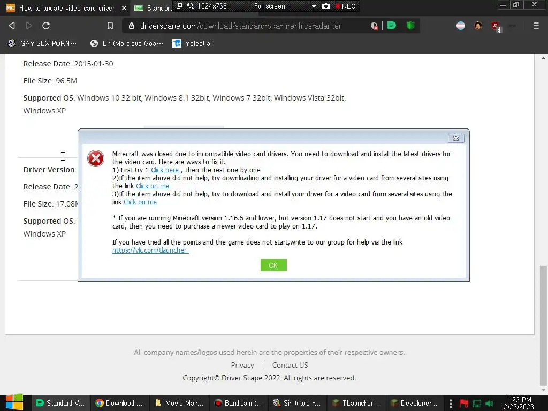Click the File Size: 96.5M text
Image resolution: width=548 pixels, height=411 pixels.
tap(50, 81)
